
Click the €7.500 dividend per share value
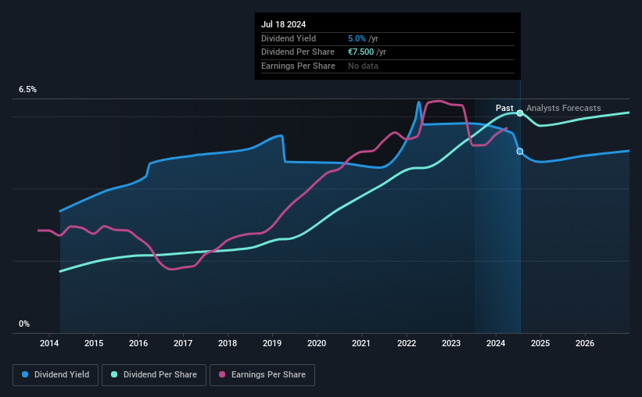[360, 52]
